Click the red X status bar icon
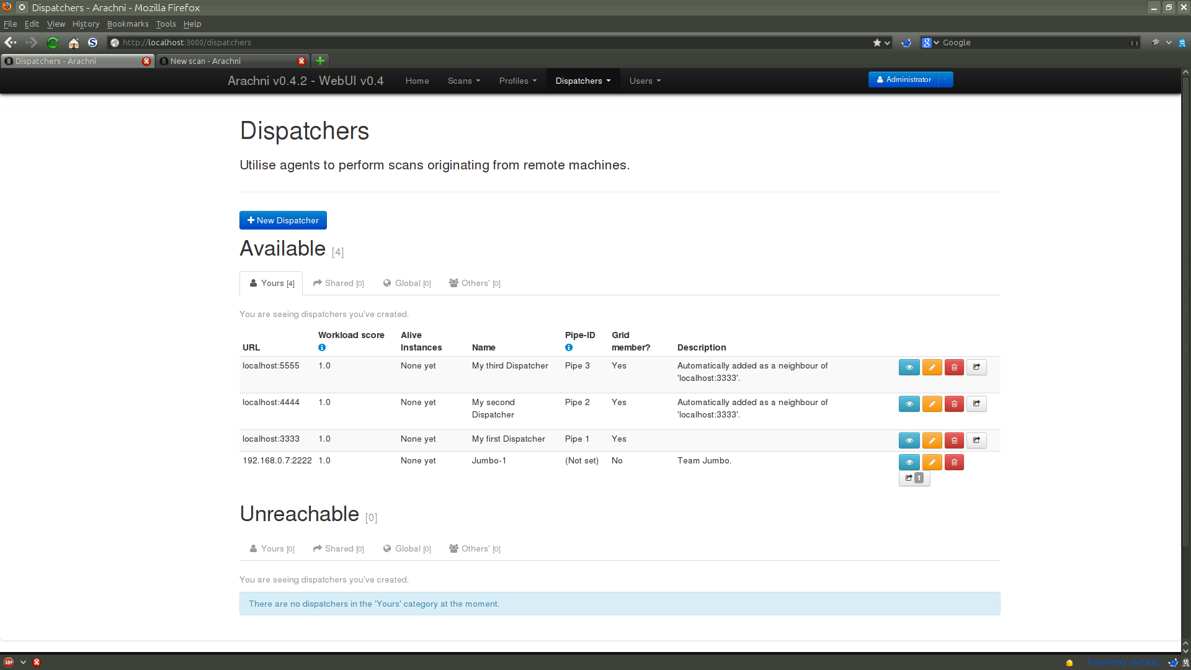1191x670 pixels. tap(37, 662)
